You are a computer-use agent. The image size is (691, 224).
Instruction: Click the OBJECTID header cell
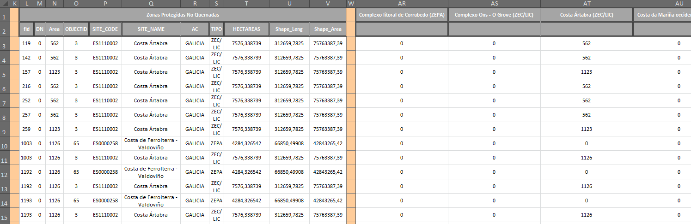(76, 29)
